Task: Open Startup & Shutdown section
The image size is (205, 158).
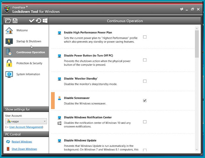Action: tap(26, 41)
